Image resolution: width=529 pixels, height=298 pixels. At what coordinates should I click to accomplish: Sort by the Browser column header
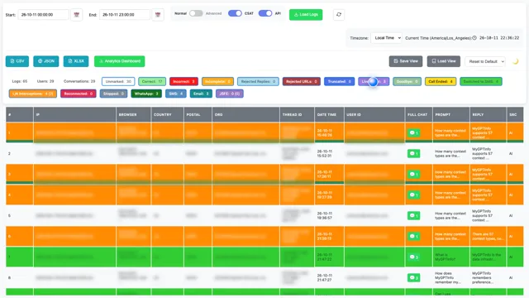(134, 114)
